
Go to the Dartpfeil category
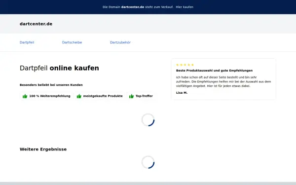click(27, 42)
